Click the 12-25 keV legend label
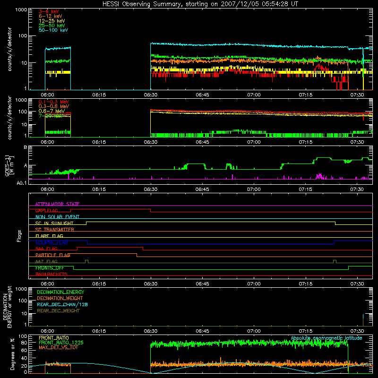This screenshot has height=378, width=378. pos(52,21)
